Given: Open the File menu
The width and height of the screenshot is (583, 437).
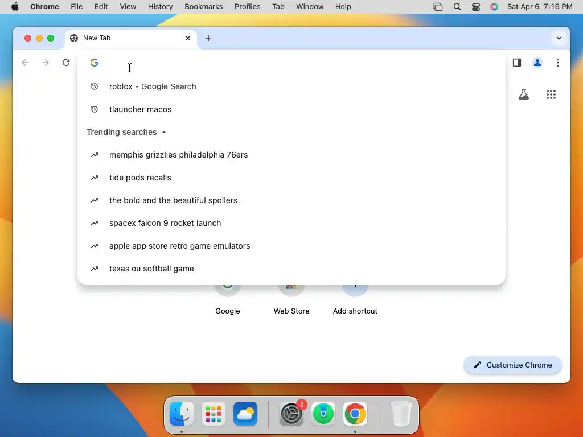Looking at the screenshot, I should [x=77, y=7].
